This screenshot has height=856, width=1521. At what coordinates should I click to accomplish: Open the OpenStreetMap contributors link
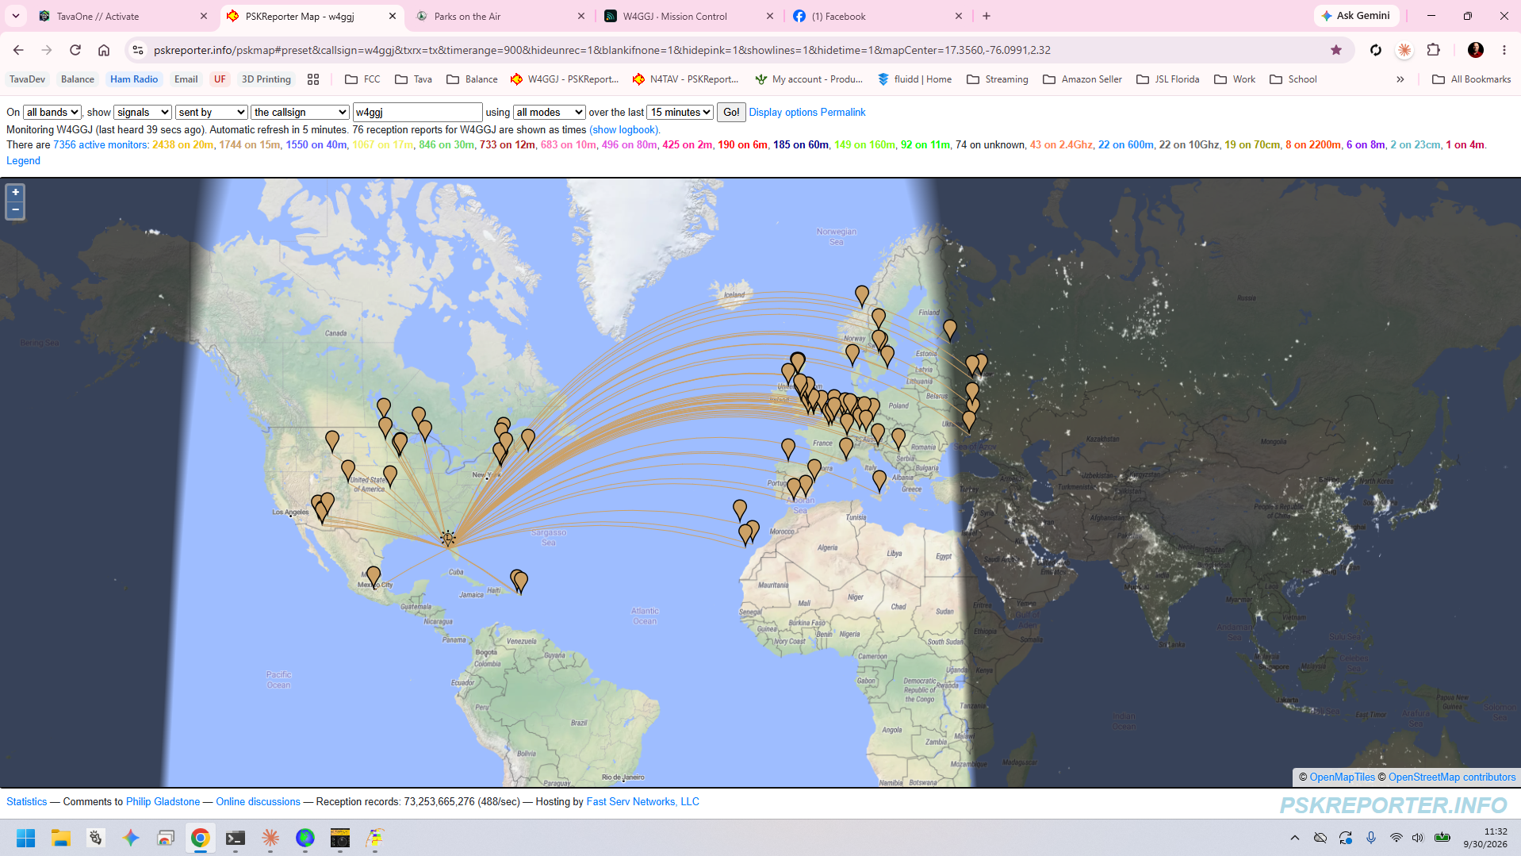(1452, 777)
